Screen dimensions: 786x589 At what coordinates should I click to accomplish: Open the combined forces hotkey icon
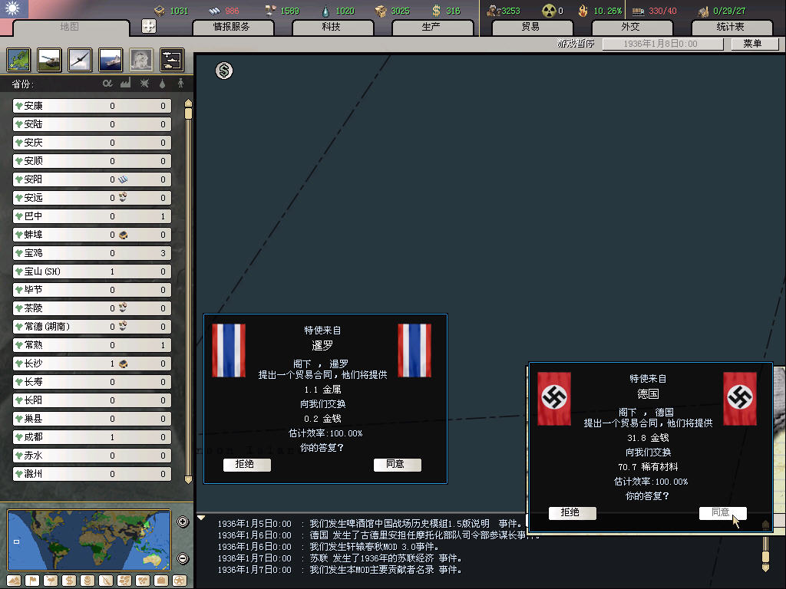[172, 60]
